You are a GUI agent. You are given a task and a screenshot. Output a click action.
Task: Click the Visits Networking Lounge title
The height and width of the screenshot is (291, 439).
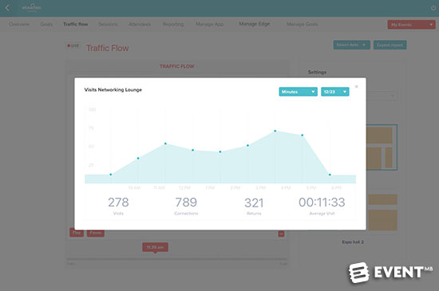[x=113, y=90]
